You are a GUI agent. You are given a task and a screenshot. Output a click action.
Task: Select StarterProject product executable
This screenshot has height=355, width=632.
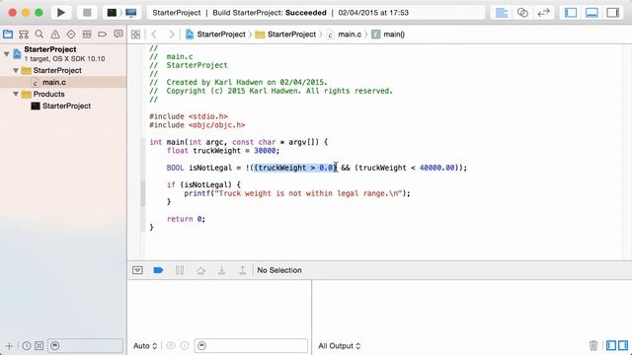pyautogui.click(x=63, y=106)
